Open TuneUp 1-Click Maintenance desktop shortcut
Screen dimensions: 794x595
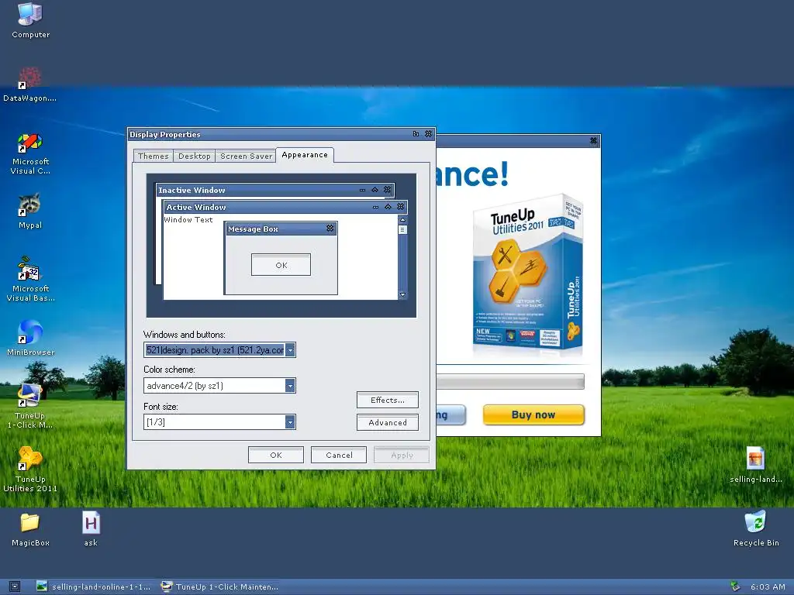pyautogui.click(x=30, y=406)
